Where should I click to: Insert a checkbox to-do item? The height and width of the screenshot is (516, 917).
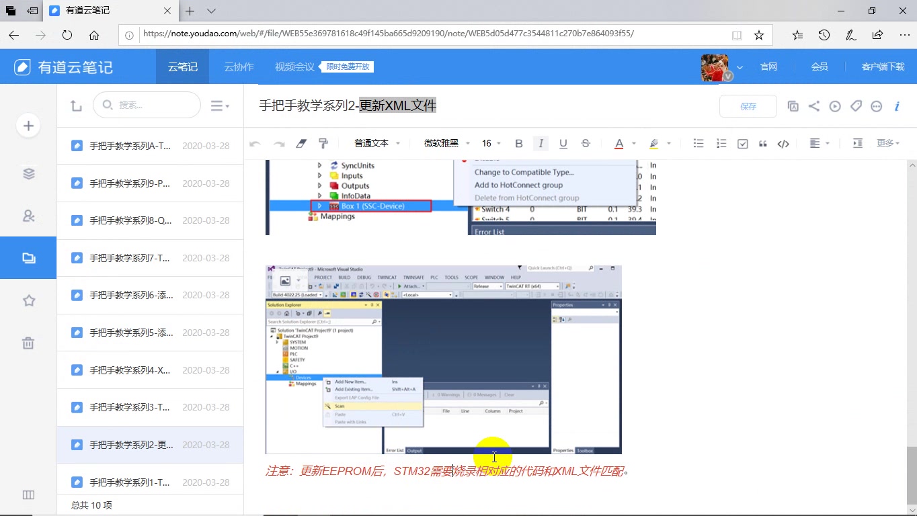[743, 143]
